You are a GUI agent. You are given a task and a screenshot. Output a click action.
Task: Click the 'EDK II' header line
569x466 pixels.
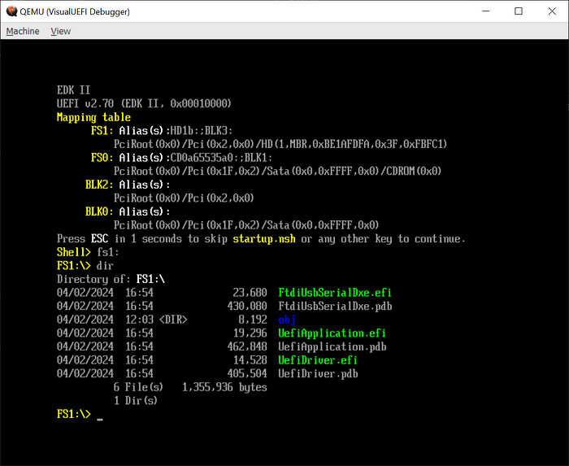tap(73, 90)
